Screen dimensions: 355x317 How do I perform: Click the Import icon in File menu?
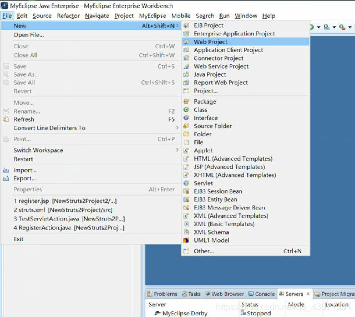[6, 170]
